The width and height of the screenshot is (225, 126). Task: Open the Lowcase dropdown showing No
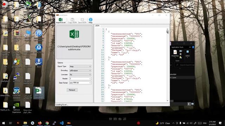click(x=80, y=75)
